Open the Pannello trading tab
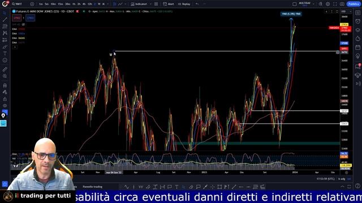The width and height of the screenshot is (362, 203). coord(92,187)
